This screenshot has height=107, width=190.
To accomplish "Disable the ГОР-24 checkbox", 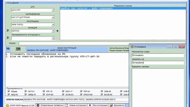I will [81, 91].
